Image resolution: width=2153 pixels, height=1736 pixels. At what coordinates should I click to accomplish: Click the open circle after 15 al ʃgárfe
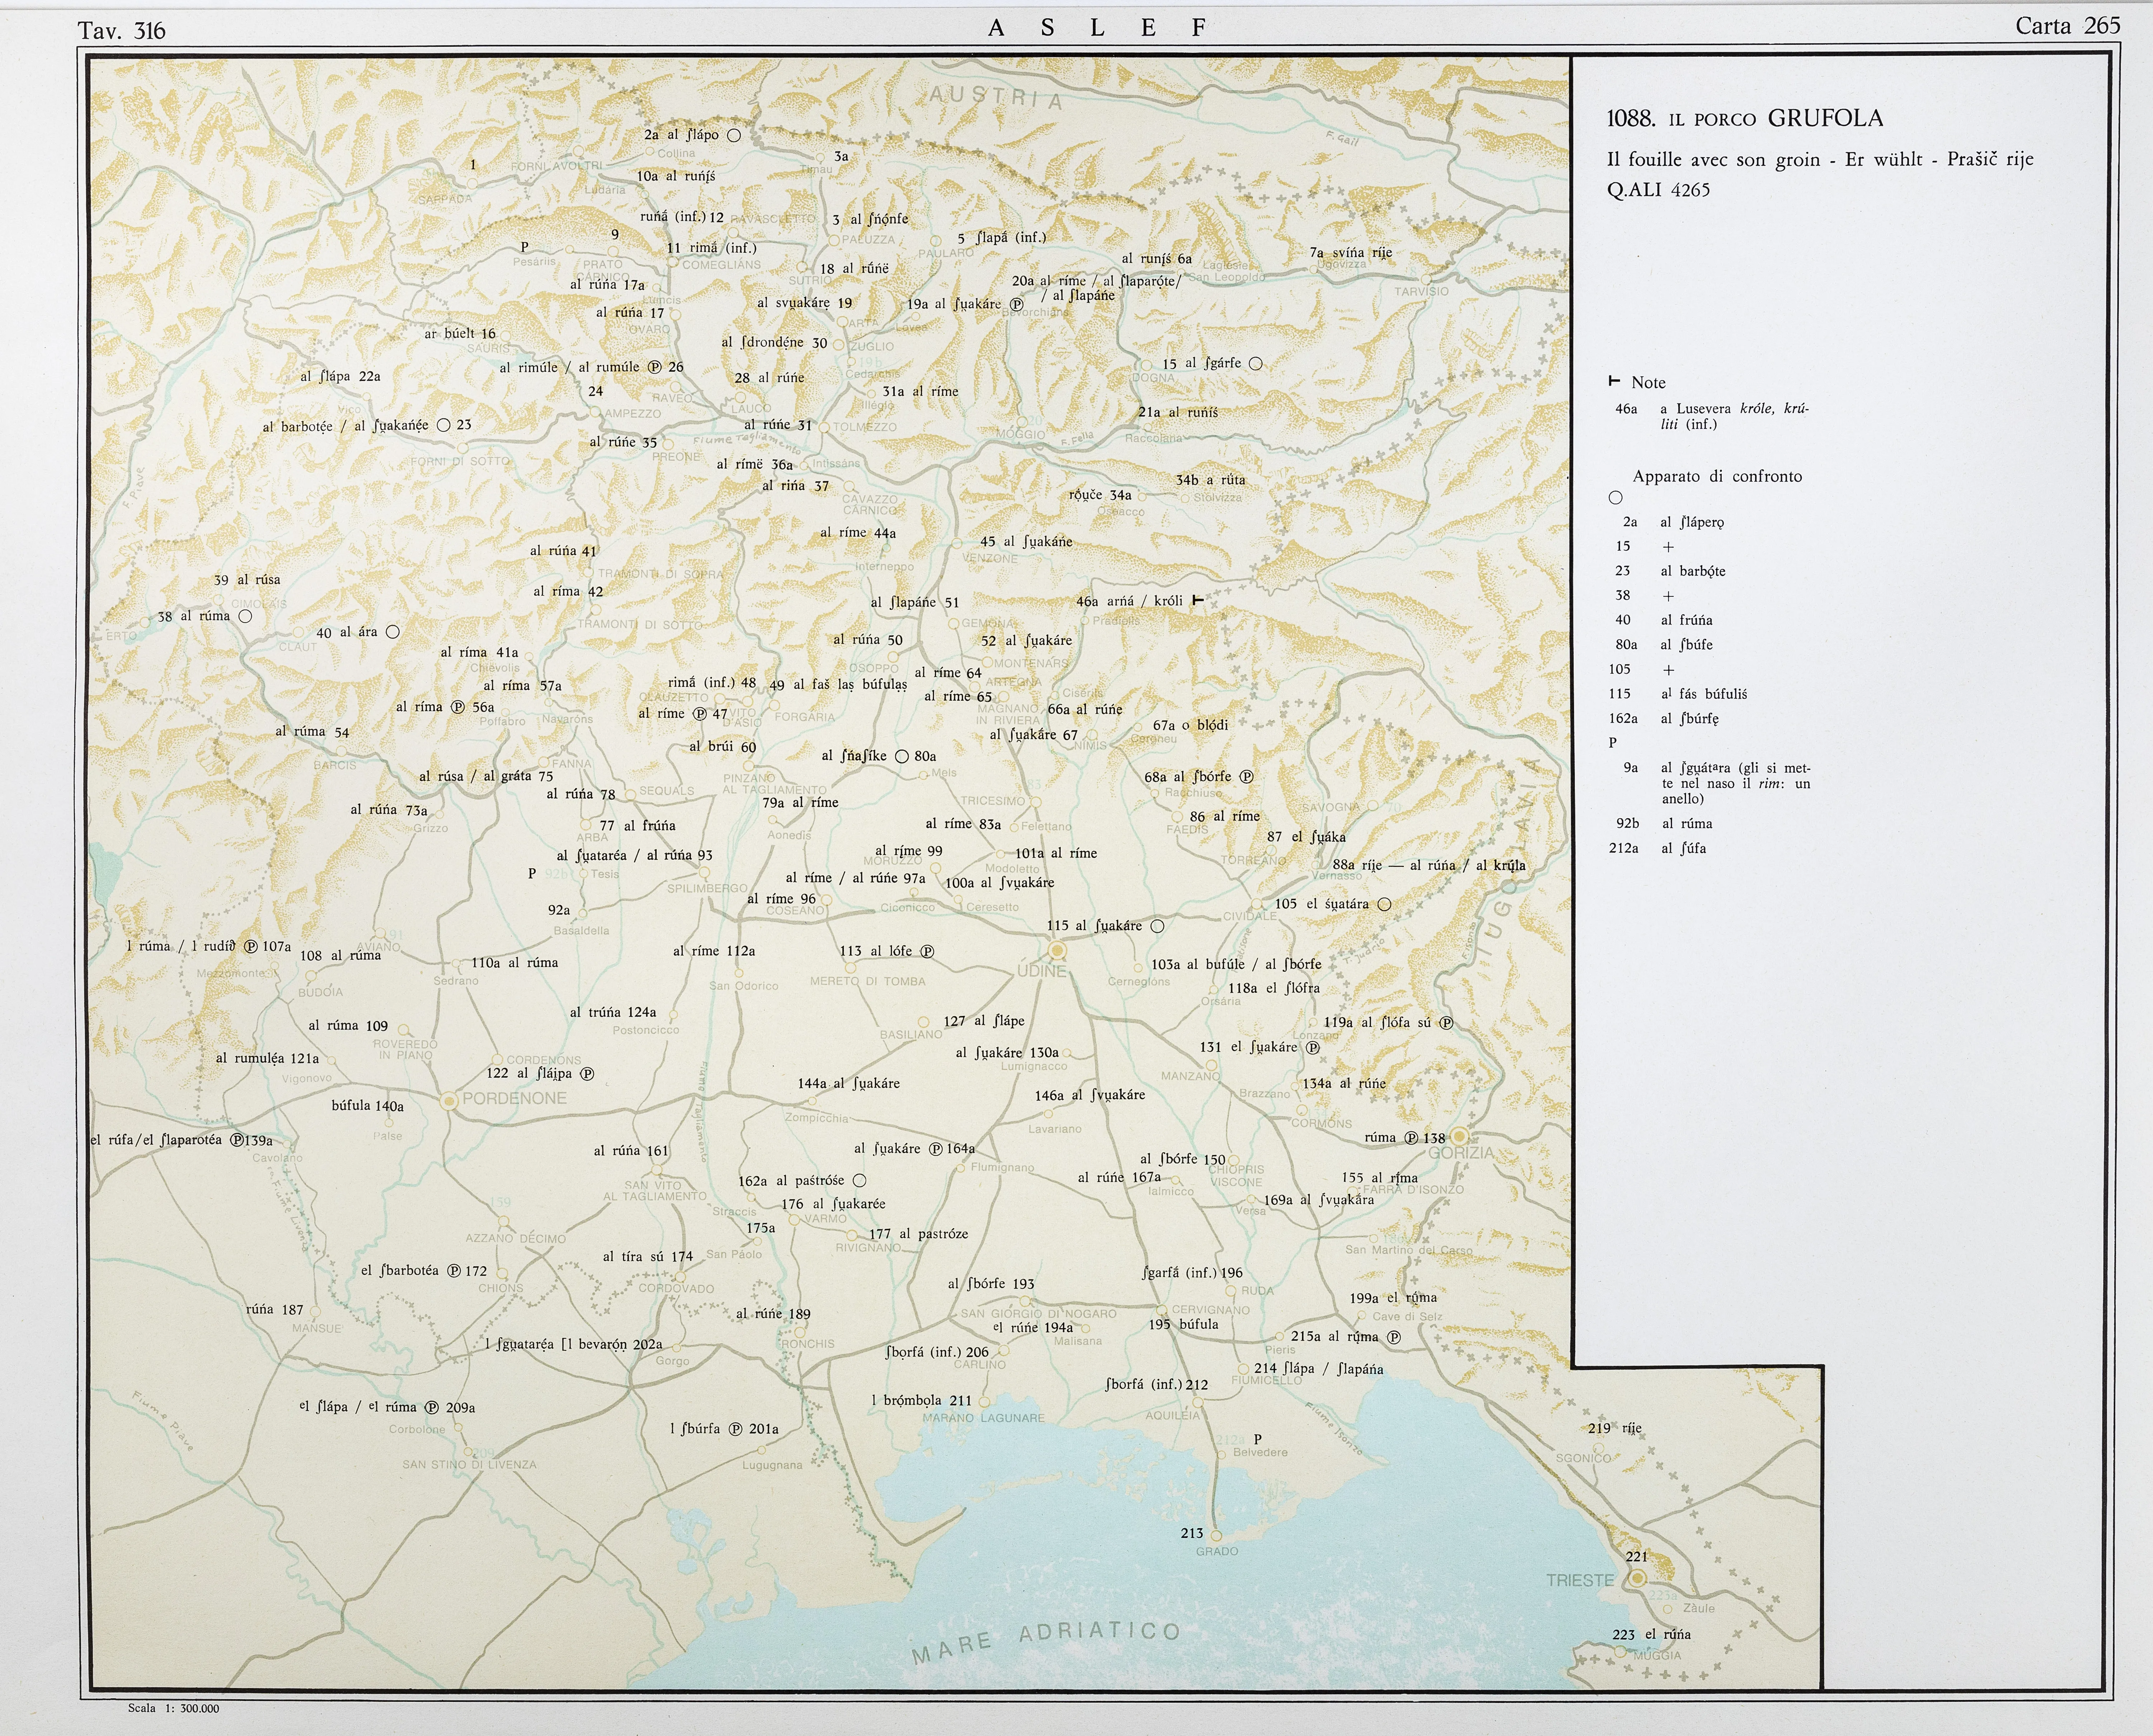tap(1256, 364)
